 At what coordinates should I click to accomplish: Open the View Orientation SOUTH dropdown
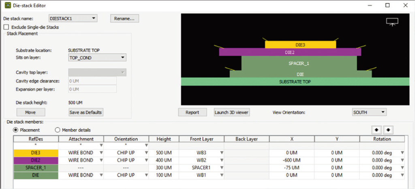[x=369, y=112]
